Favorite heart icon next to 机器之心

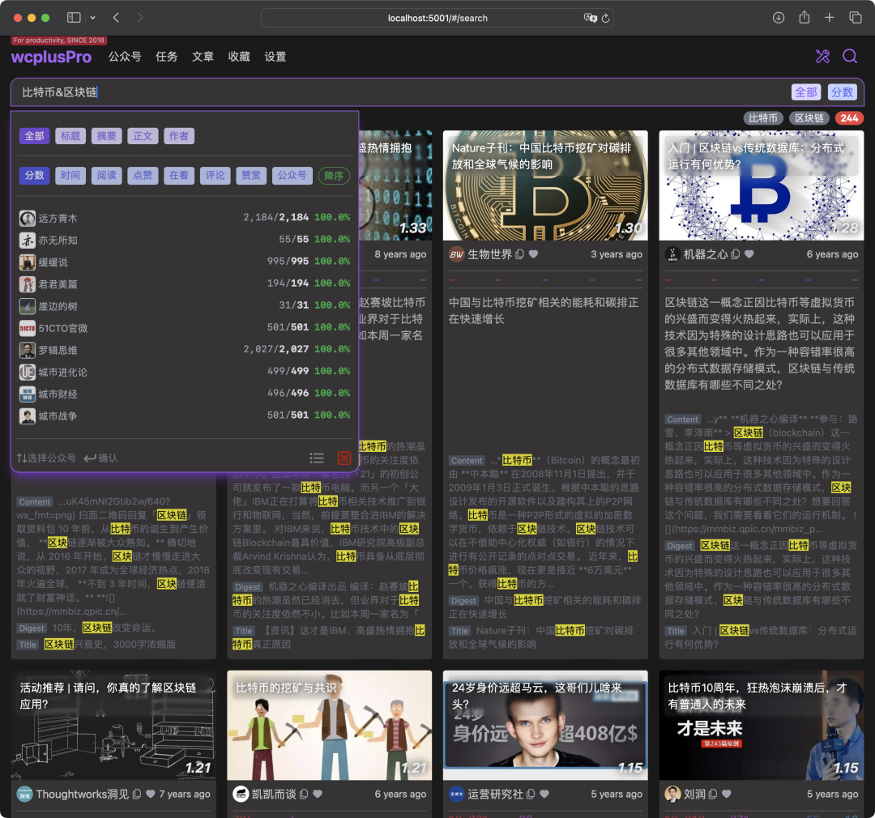(749, 254)
